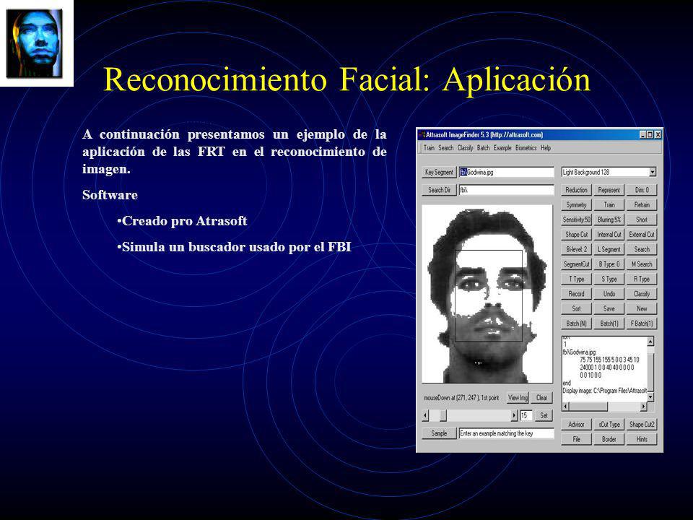Click the image slider thumb
693x520 pixels.
(443, 416)
